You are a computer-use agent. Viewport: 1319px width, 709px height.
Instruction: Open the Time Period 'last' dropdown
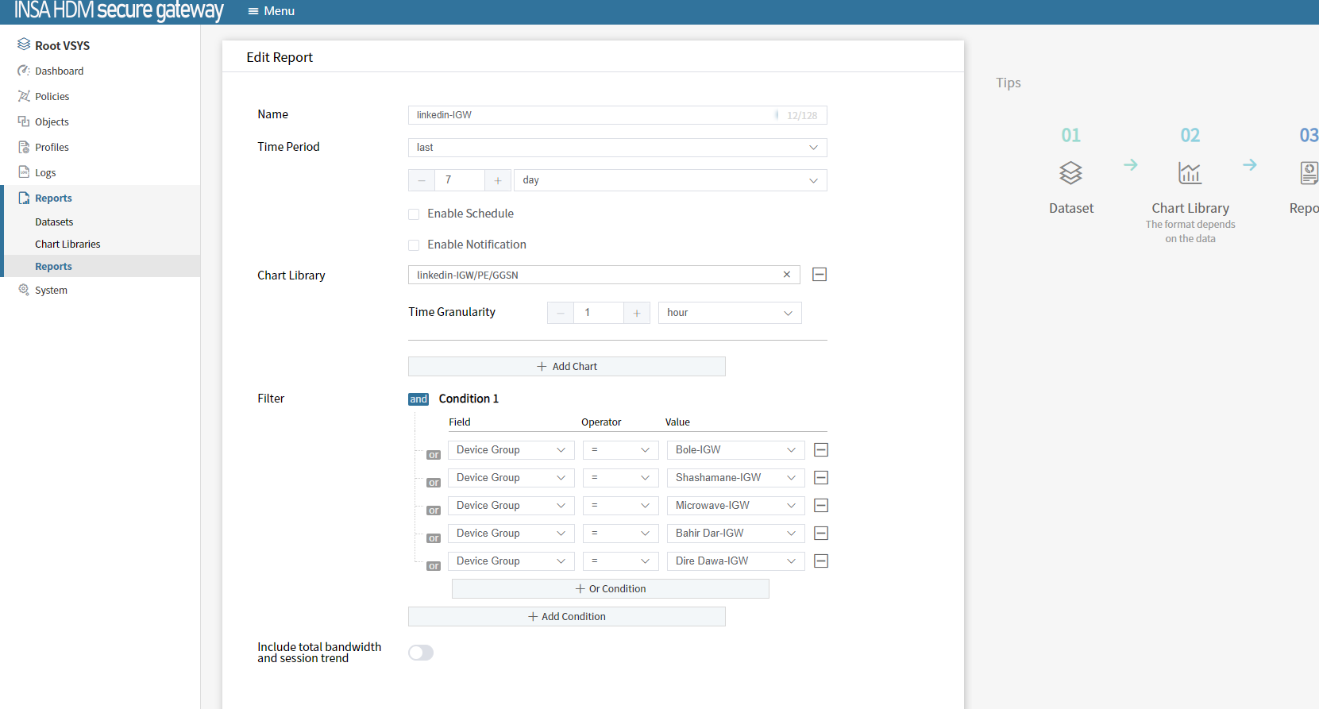tap(617, 148)
